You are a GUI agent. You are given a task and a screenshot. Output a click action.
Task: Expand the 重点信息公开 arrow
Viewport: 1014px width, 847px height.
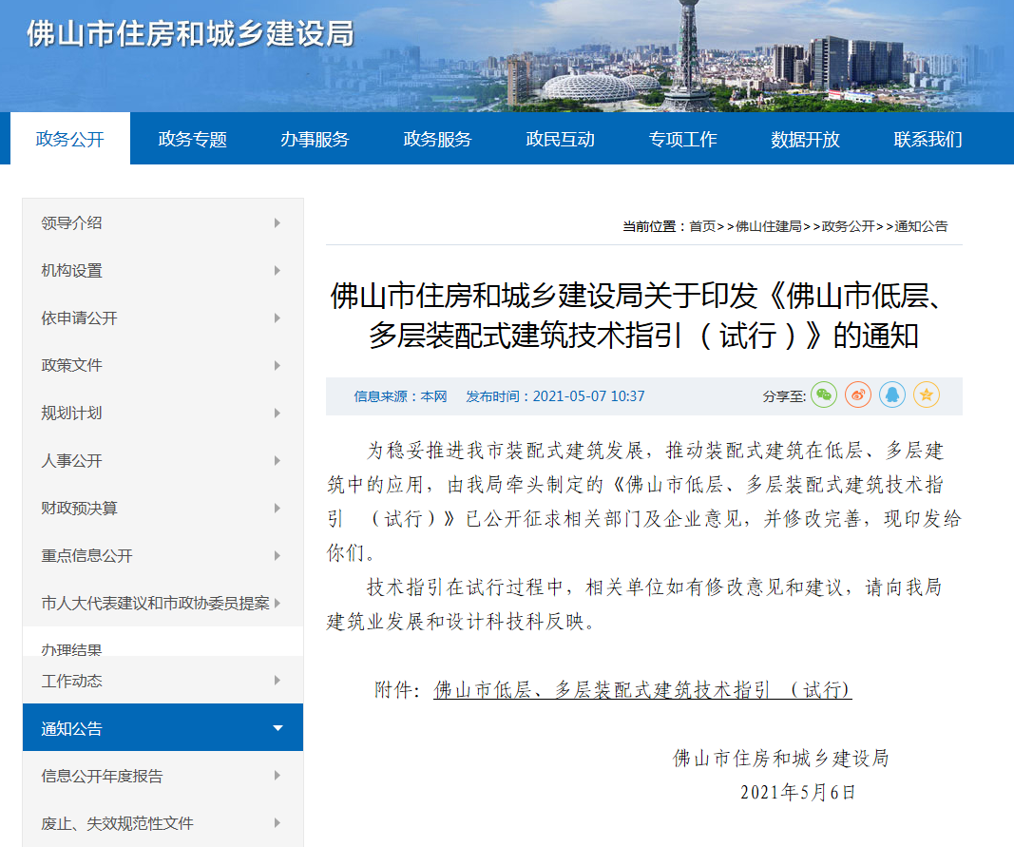277,556
